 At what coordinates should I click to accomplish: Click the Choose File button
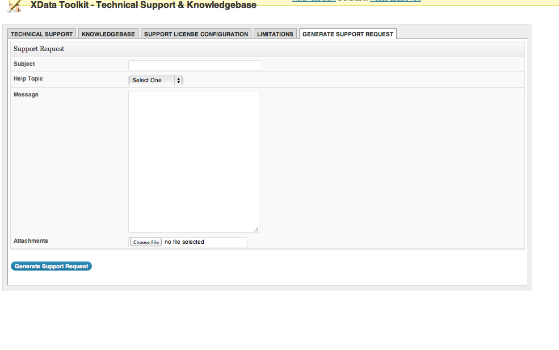point(146,242)
